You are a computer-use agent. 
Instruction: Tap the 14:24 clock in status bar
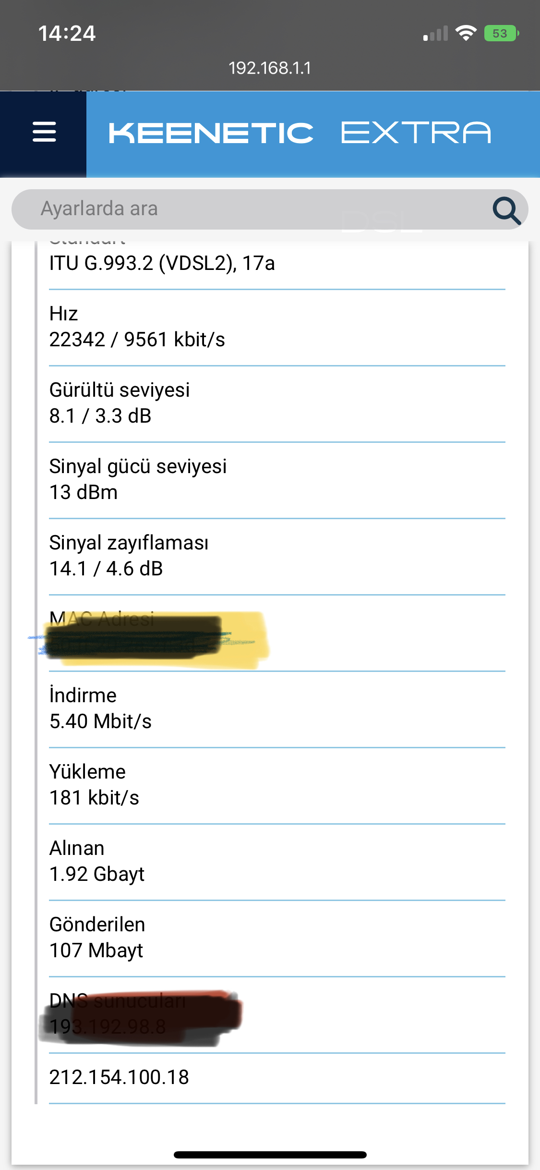[67, 34]
